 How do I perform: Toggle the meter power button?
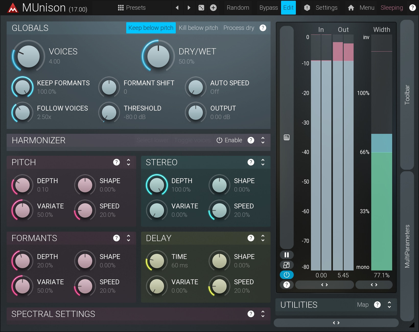[x=287, y=275]
